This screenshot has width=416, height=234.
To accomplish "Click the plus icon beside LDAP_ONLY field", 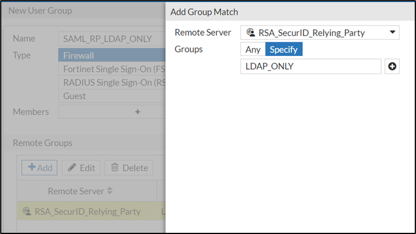I will (x=392, y=67).
